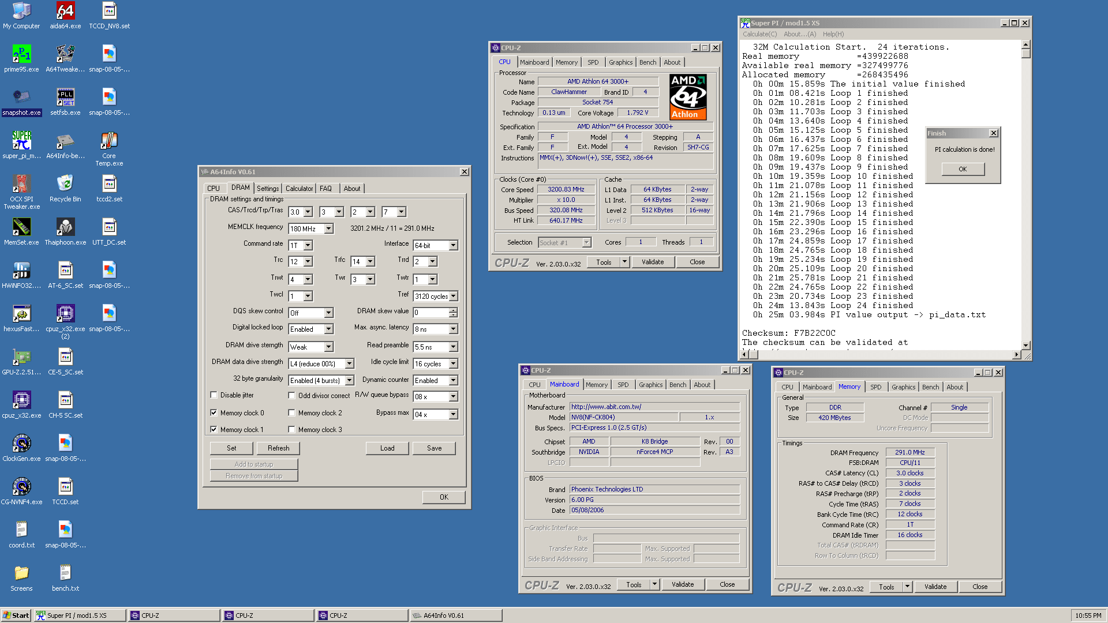Open the MEMCLK frequency dropdown
This screenshot has width=1108, height=623.
coord(328,229)
